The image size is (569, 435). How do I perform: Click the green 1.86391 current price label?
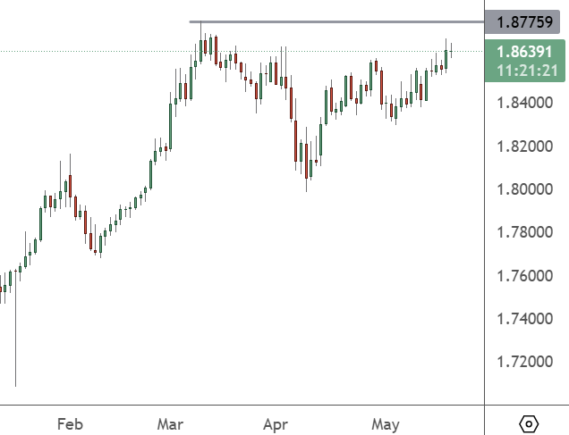coord(524,53)
